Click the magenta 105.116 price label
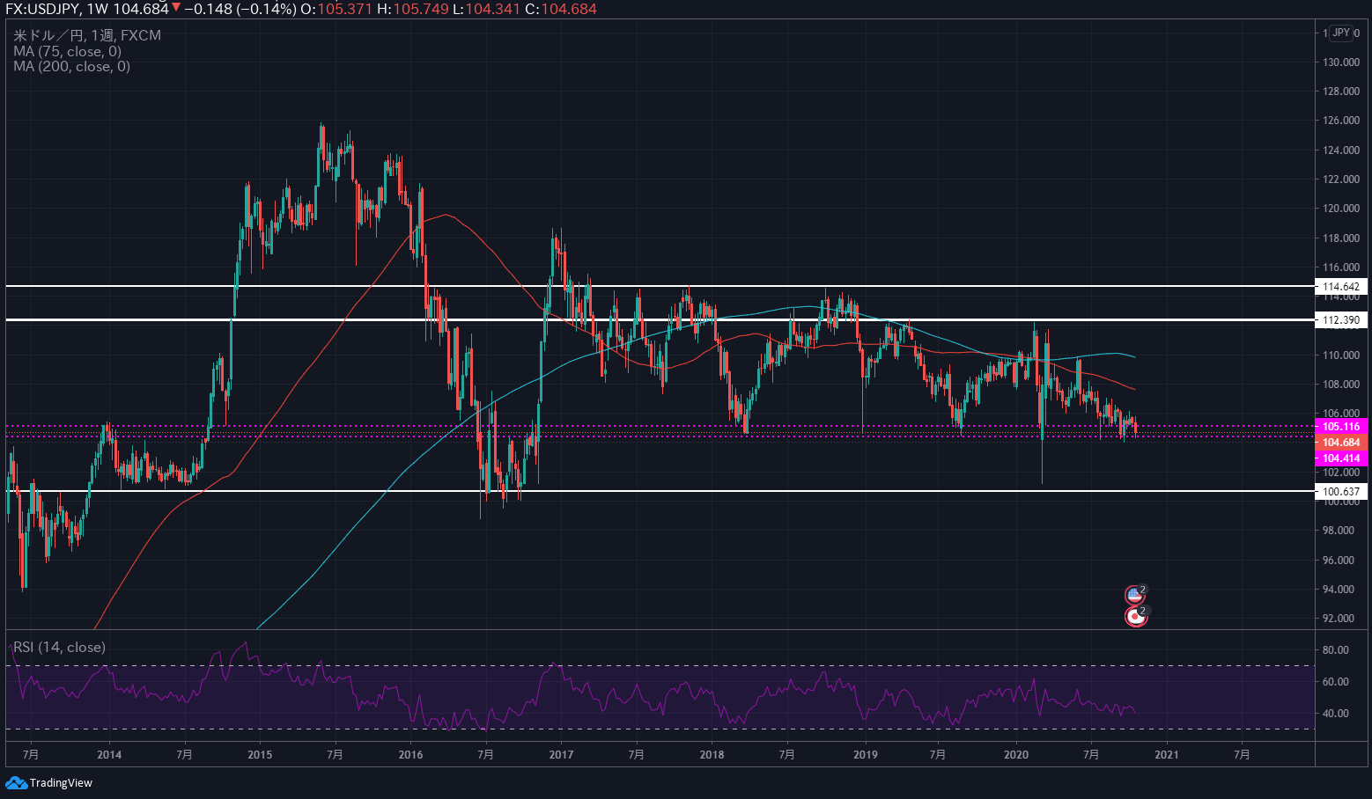Image resolution: width=1372 pixels, height=799 pixels. coord(1340,427)
